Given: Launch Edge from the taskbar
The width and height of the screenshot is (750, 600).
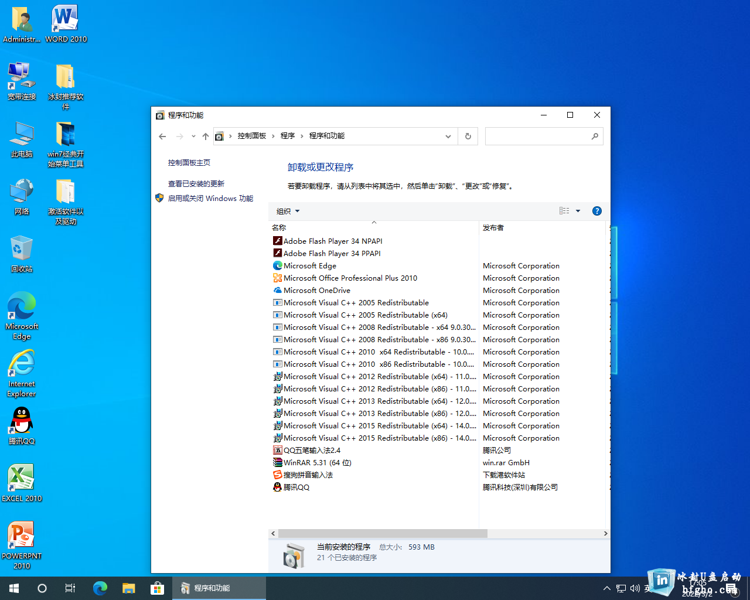Looking at the screenshot, I should 100,588.
